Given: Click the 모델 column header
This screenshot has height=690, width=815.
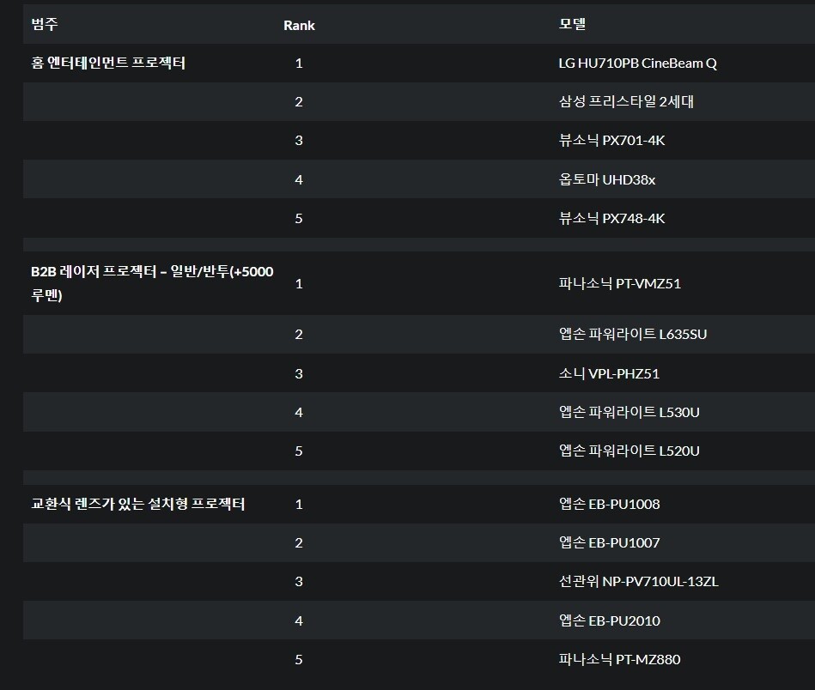Looking at the screenshot, I should 572,24.
